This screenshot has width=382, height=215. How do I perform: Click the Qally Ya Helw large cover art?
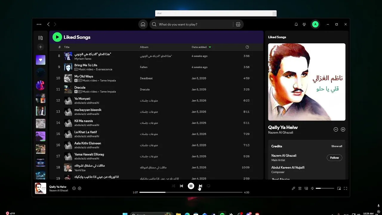[307, 82]
